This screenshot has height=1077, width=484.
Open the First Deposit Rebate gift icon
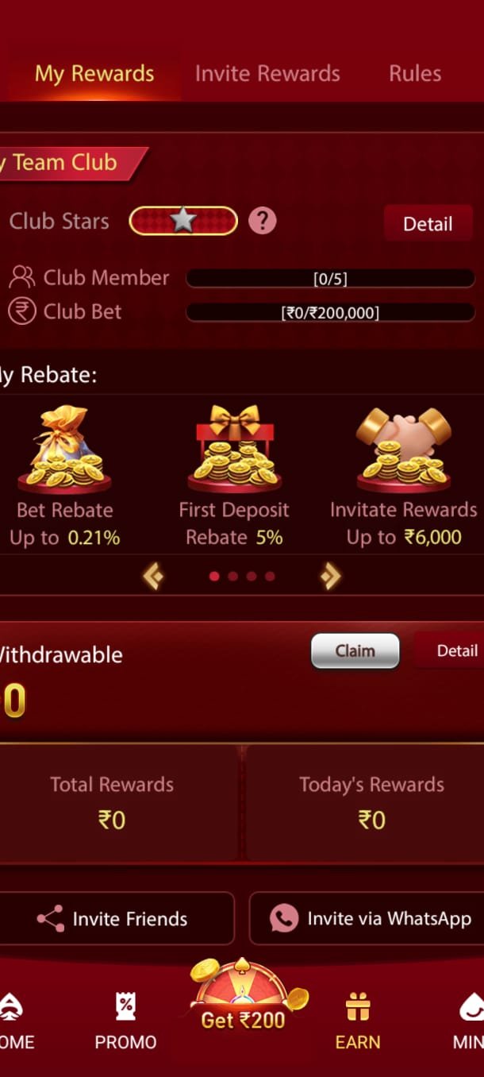(x=234, y=449)
